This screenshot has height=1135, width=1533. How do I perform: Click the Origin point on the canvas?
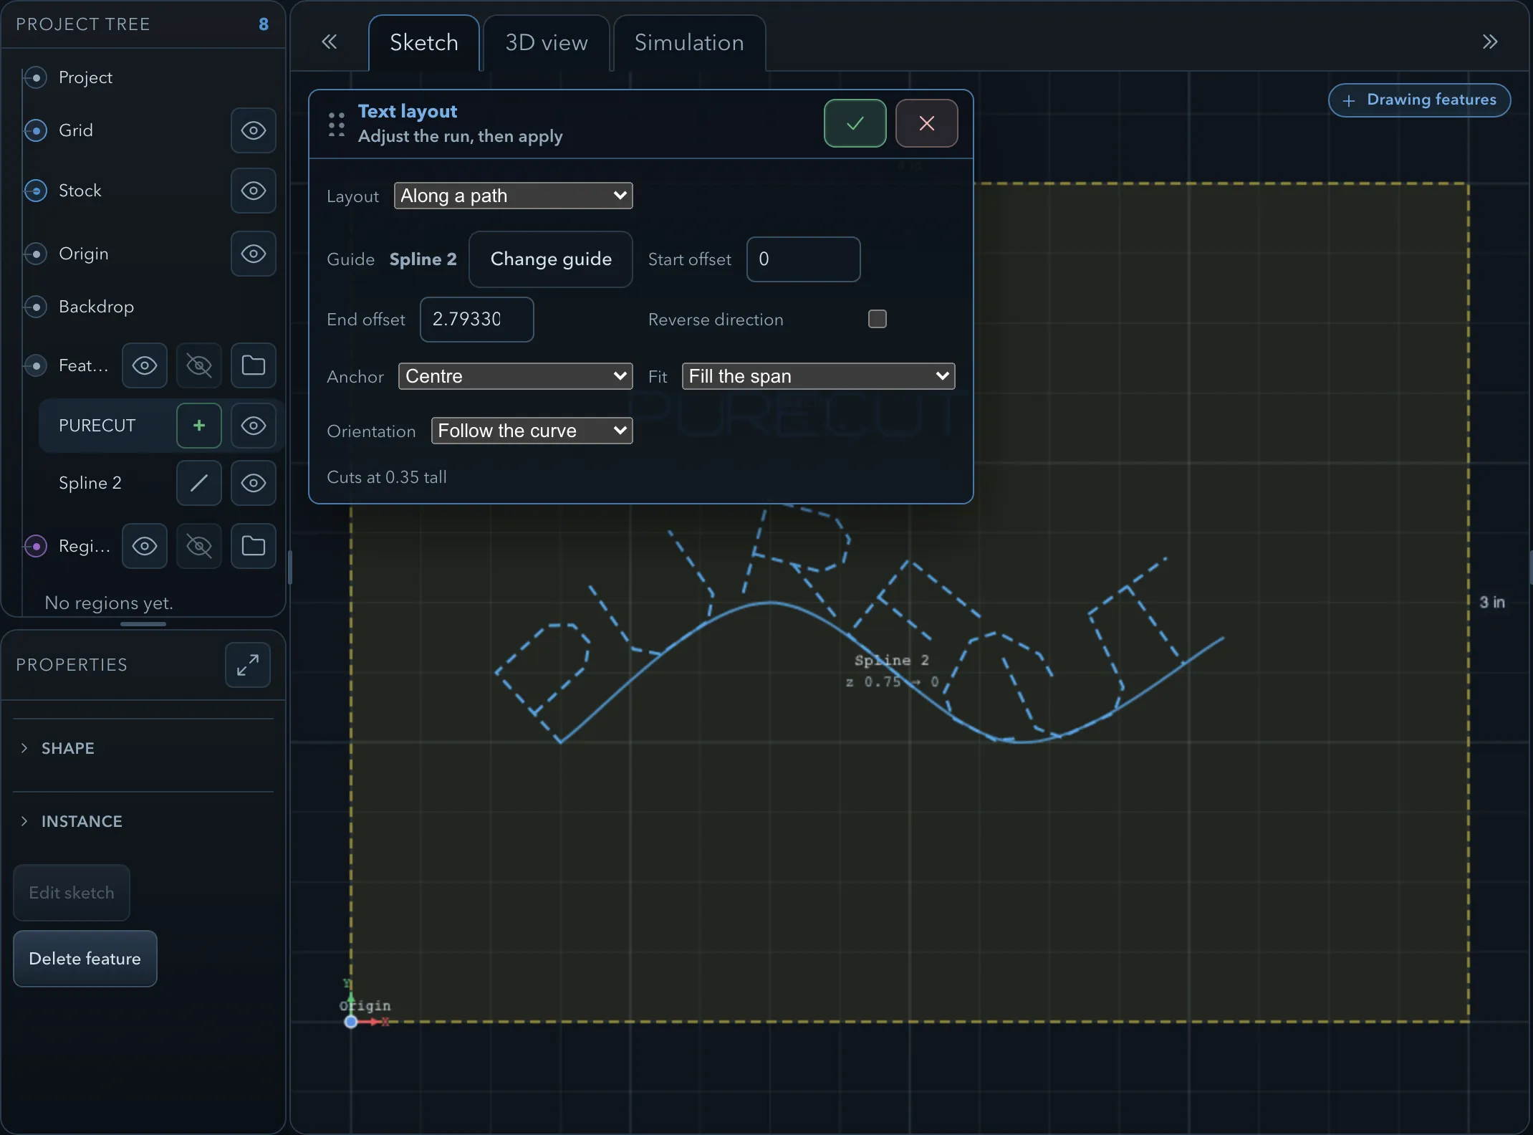(x=351, y=1022)
